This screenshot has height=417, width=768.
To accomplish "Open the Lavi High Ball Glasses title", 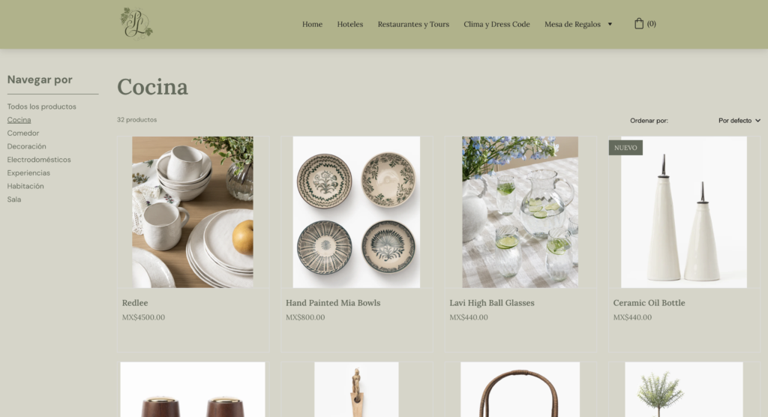I will point(492,303).
